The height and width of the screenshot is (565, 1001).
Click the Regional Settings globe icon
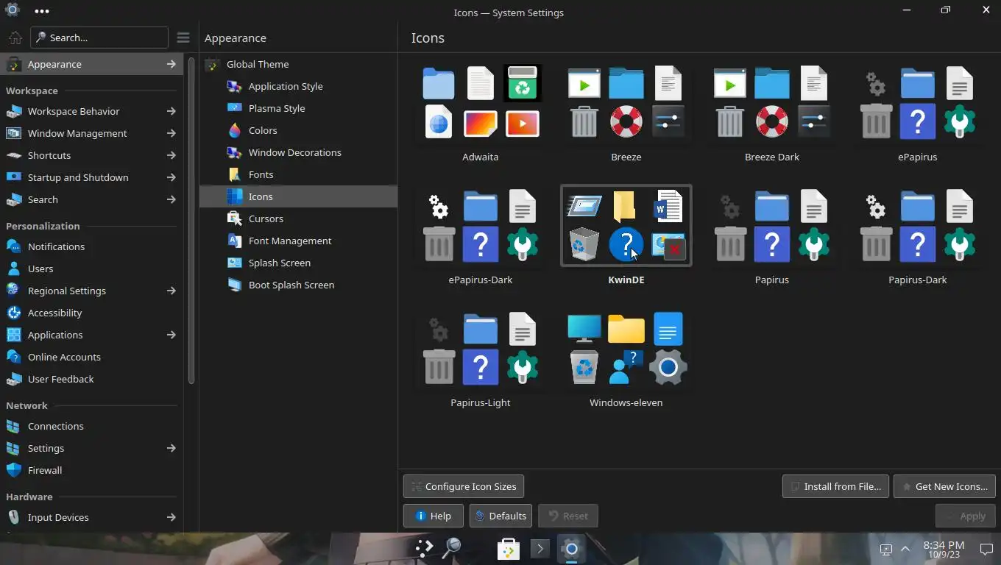(14, 291)
